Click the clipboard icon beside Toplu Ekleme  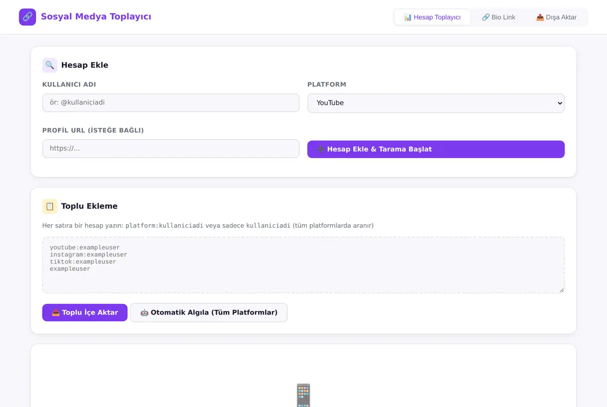click(x=50, y=206)
